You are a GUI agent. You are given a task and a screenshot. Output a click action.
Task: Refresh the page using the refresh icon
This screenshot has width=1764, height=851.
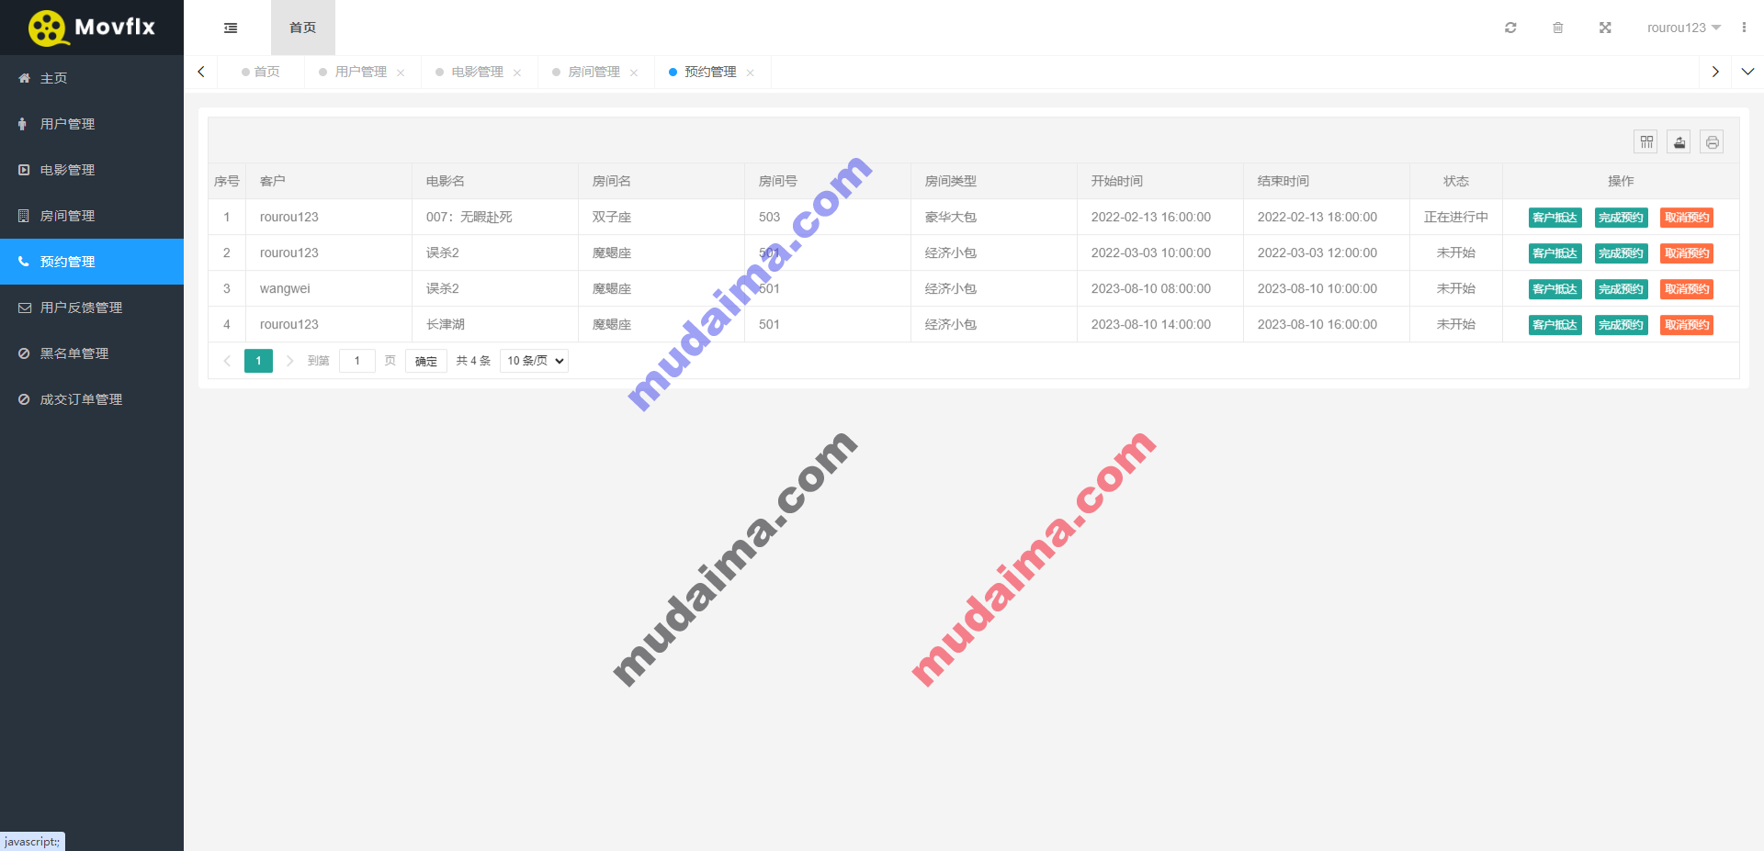1510,28
